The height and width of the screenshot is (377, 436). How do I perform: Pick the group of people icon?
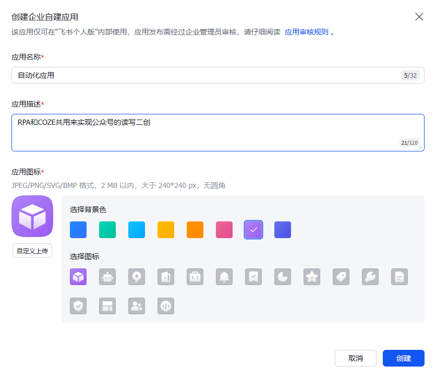coord(137,306)
